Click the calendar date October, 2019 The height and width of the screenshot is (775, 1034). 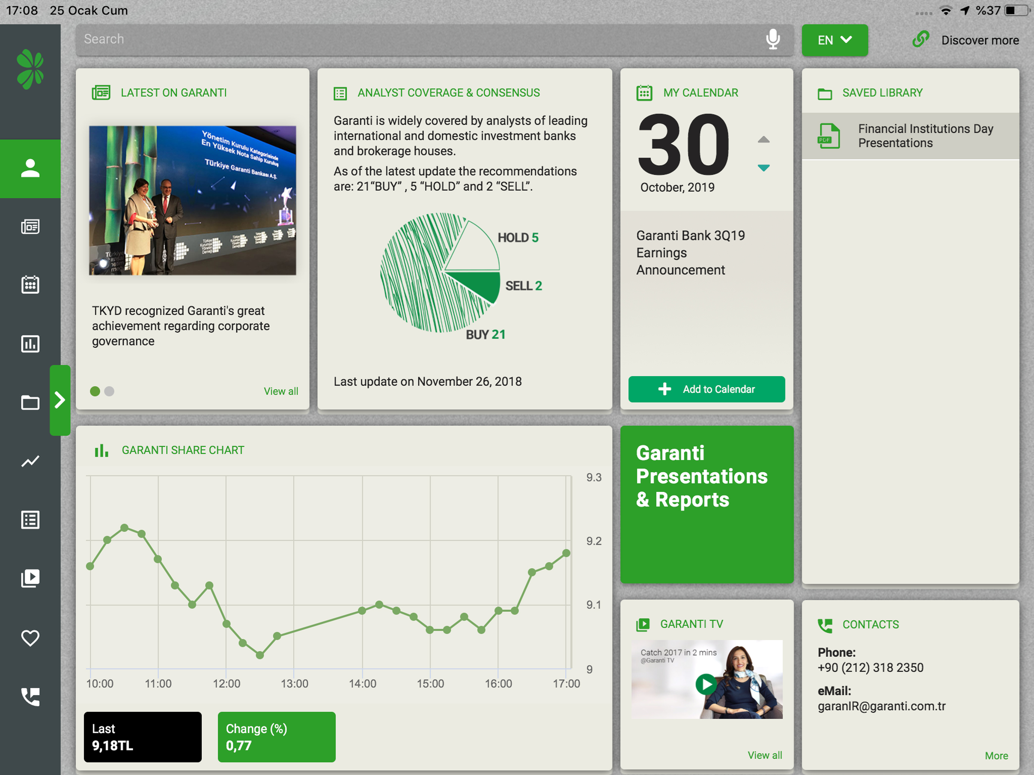(677, 187)
